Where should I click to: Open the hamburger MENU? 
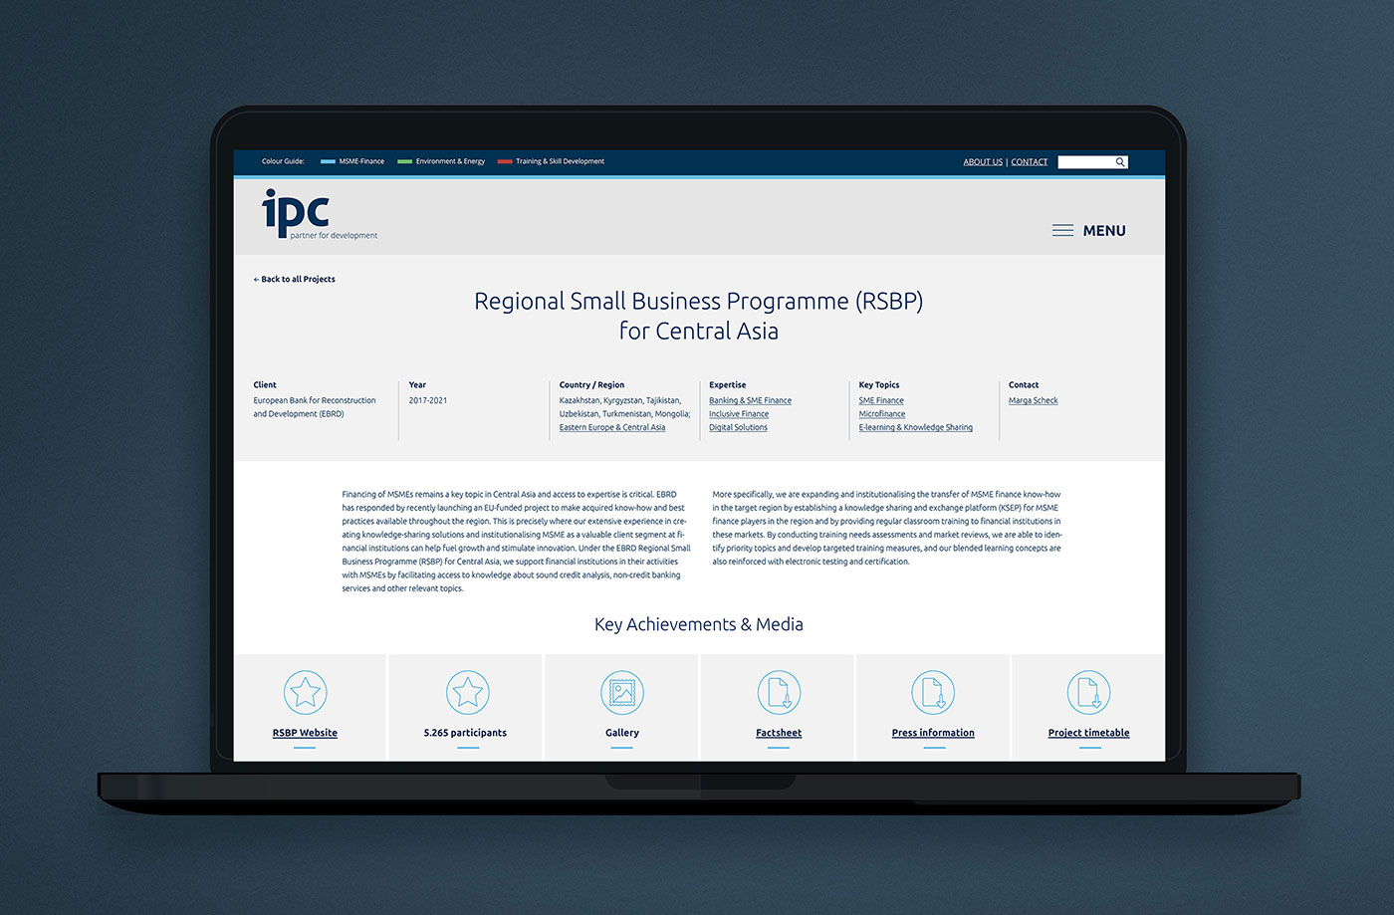[1089, 230]
